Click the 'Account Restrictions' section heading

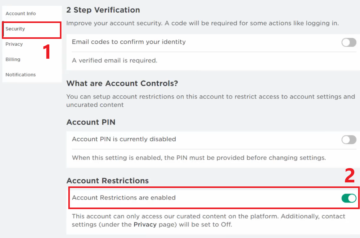click(107, 181)
